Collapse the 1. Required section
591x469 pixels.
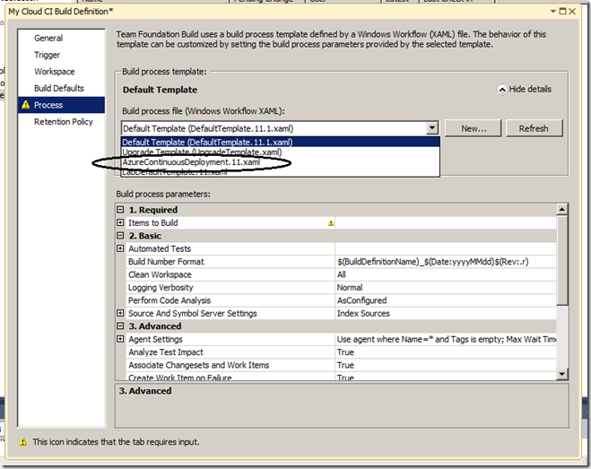(x=121, y=210)
